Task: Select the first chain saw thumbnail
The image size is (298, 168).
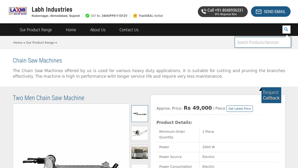Action: (140, 113)
